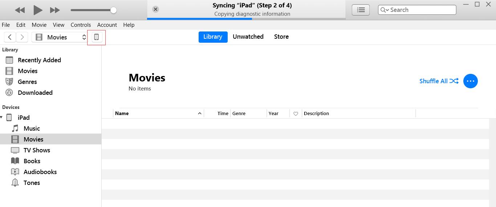The width and height of the screenshot is (496, 207).
Task: Collapse the iPad device tree
Action: (x=2, y=118)
